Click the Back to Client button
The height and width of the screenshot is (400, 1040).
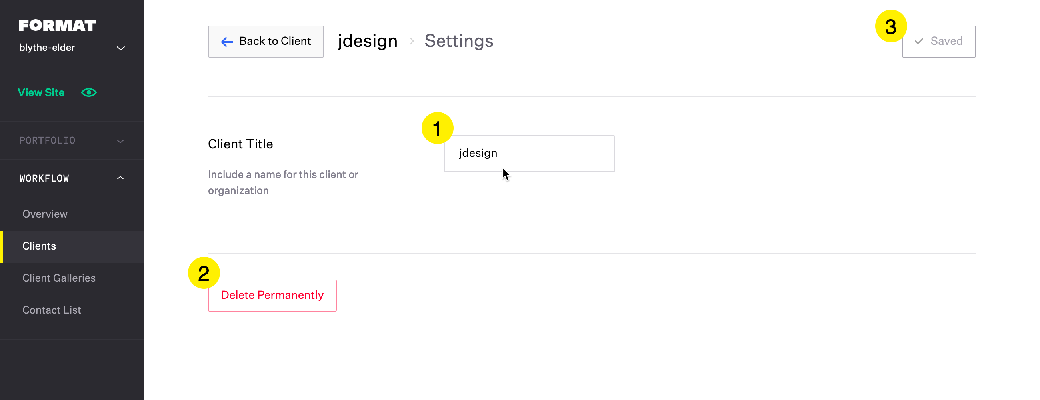point(266,42)
